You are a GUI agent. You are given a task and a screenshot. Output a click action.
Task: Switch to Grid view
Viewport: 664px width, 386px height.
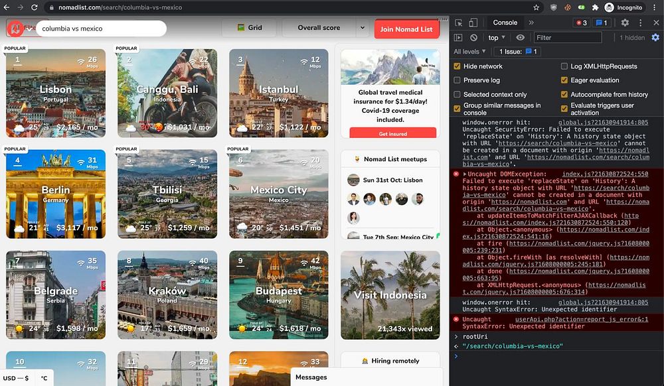point(249,27)
